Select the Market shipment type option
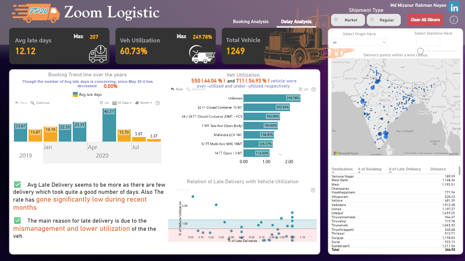465x261 pixels. pyautogui.click(x=348, y=20)
